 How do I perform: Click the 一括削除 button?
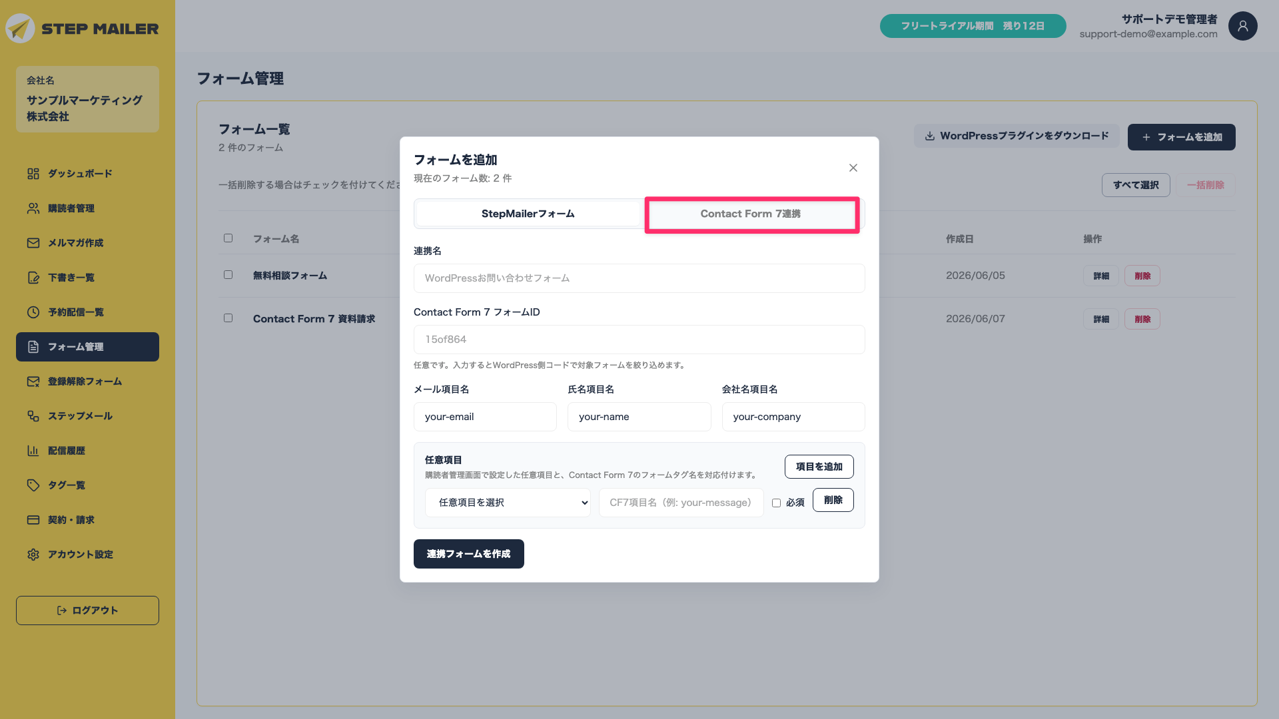click(1206, 185)
